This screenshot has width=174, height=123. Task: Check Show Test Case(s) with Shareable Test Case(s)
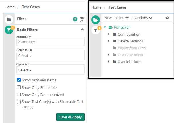19,102
